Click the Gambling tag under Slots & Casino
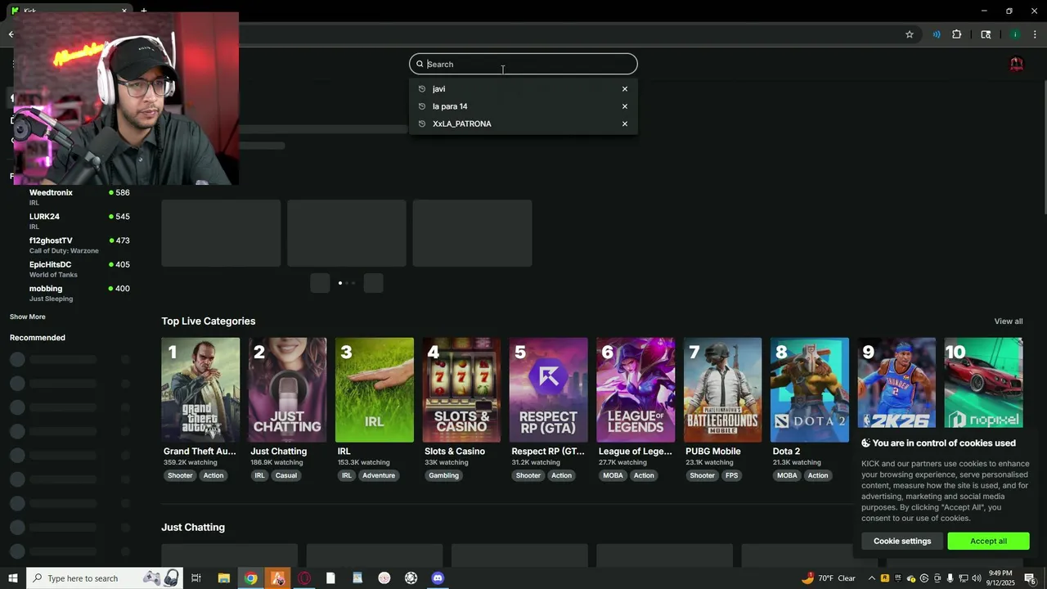Image resolution: width=1047 pixels, height=589 pixels. pyautogui.click(x=444, y=475)
